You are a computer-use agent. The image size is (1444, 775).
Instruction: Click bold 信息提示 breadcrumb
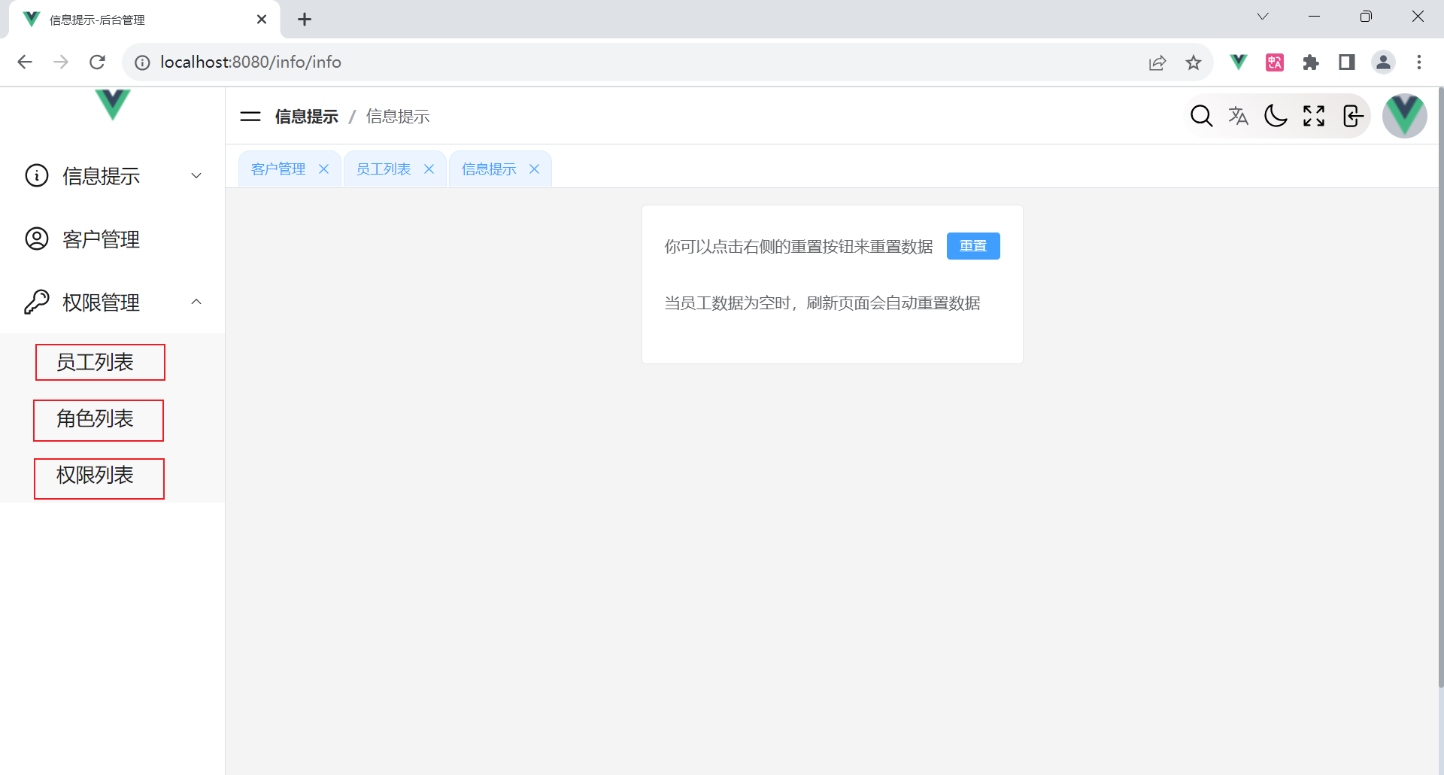pyautogui.click(x=307, y=117)
